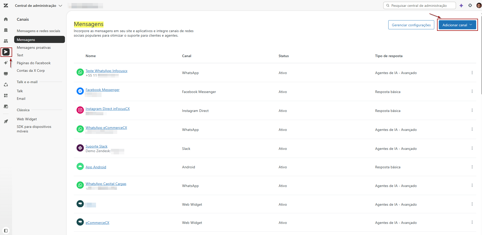Open the AI sparkle icon in sidebar

[x=6, y=63]
